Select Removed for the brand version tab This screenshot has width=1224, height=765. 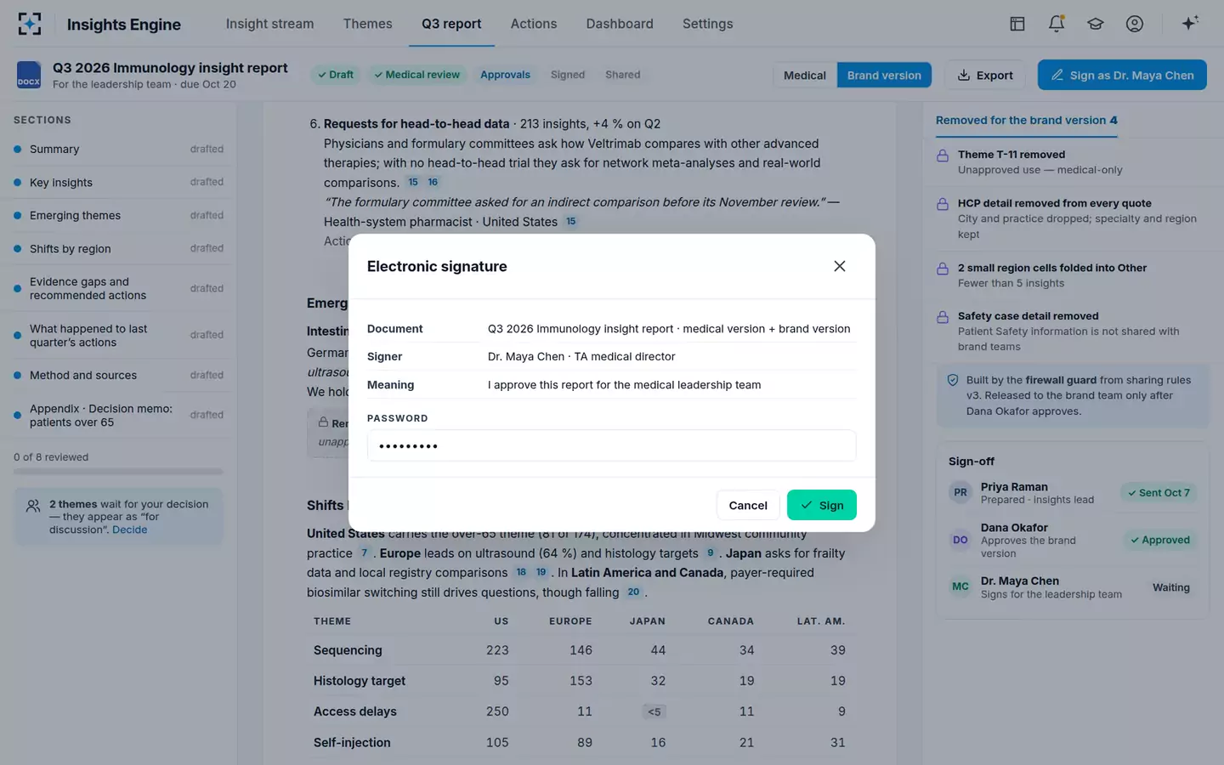coord(1026,120)
